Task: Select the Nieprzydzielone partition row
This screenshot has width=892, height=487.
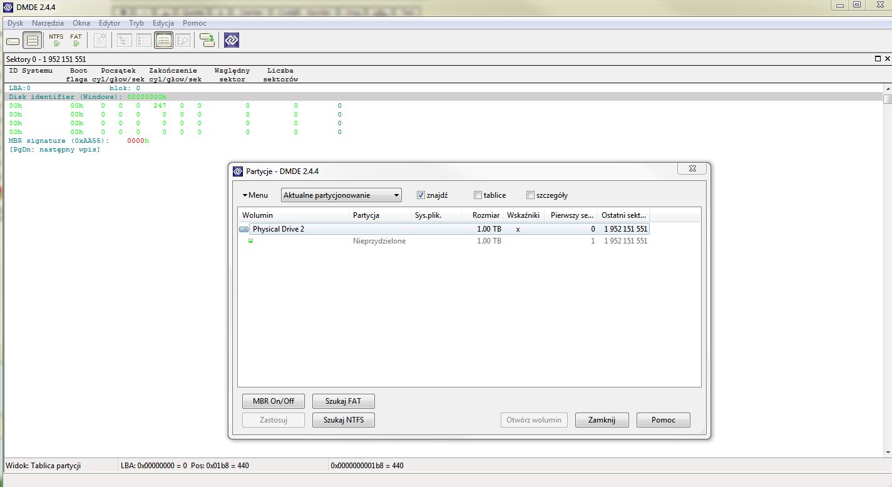Action: (x=444, y=241)
